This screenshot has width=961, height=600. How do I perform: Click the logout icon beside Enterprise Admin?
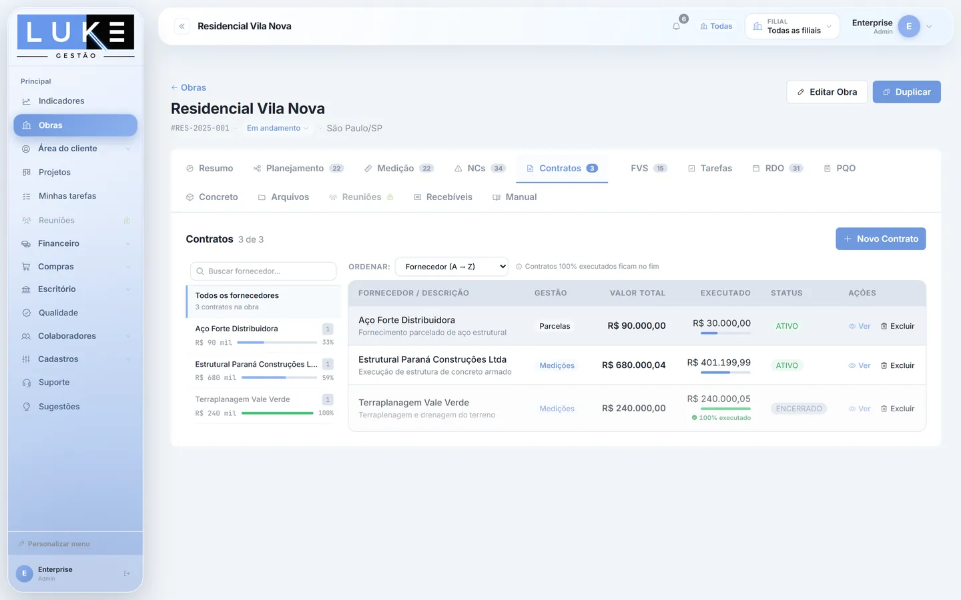[x=127, y=573]
